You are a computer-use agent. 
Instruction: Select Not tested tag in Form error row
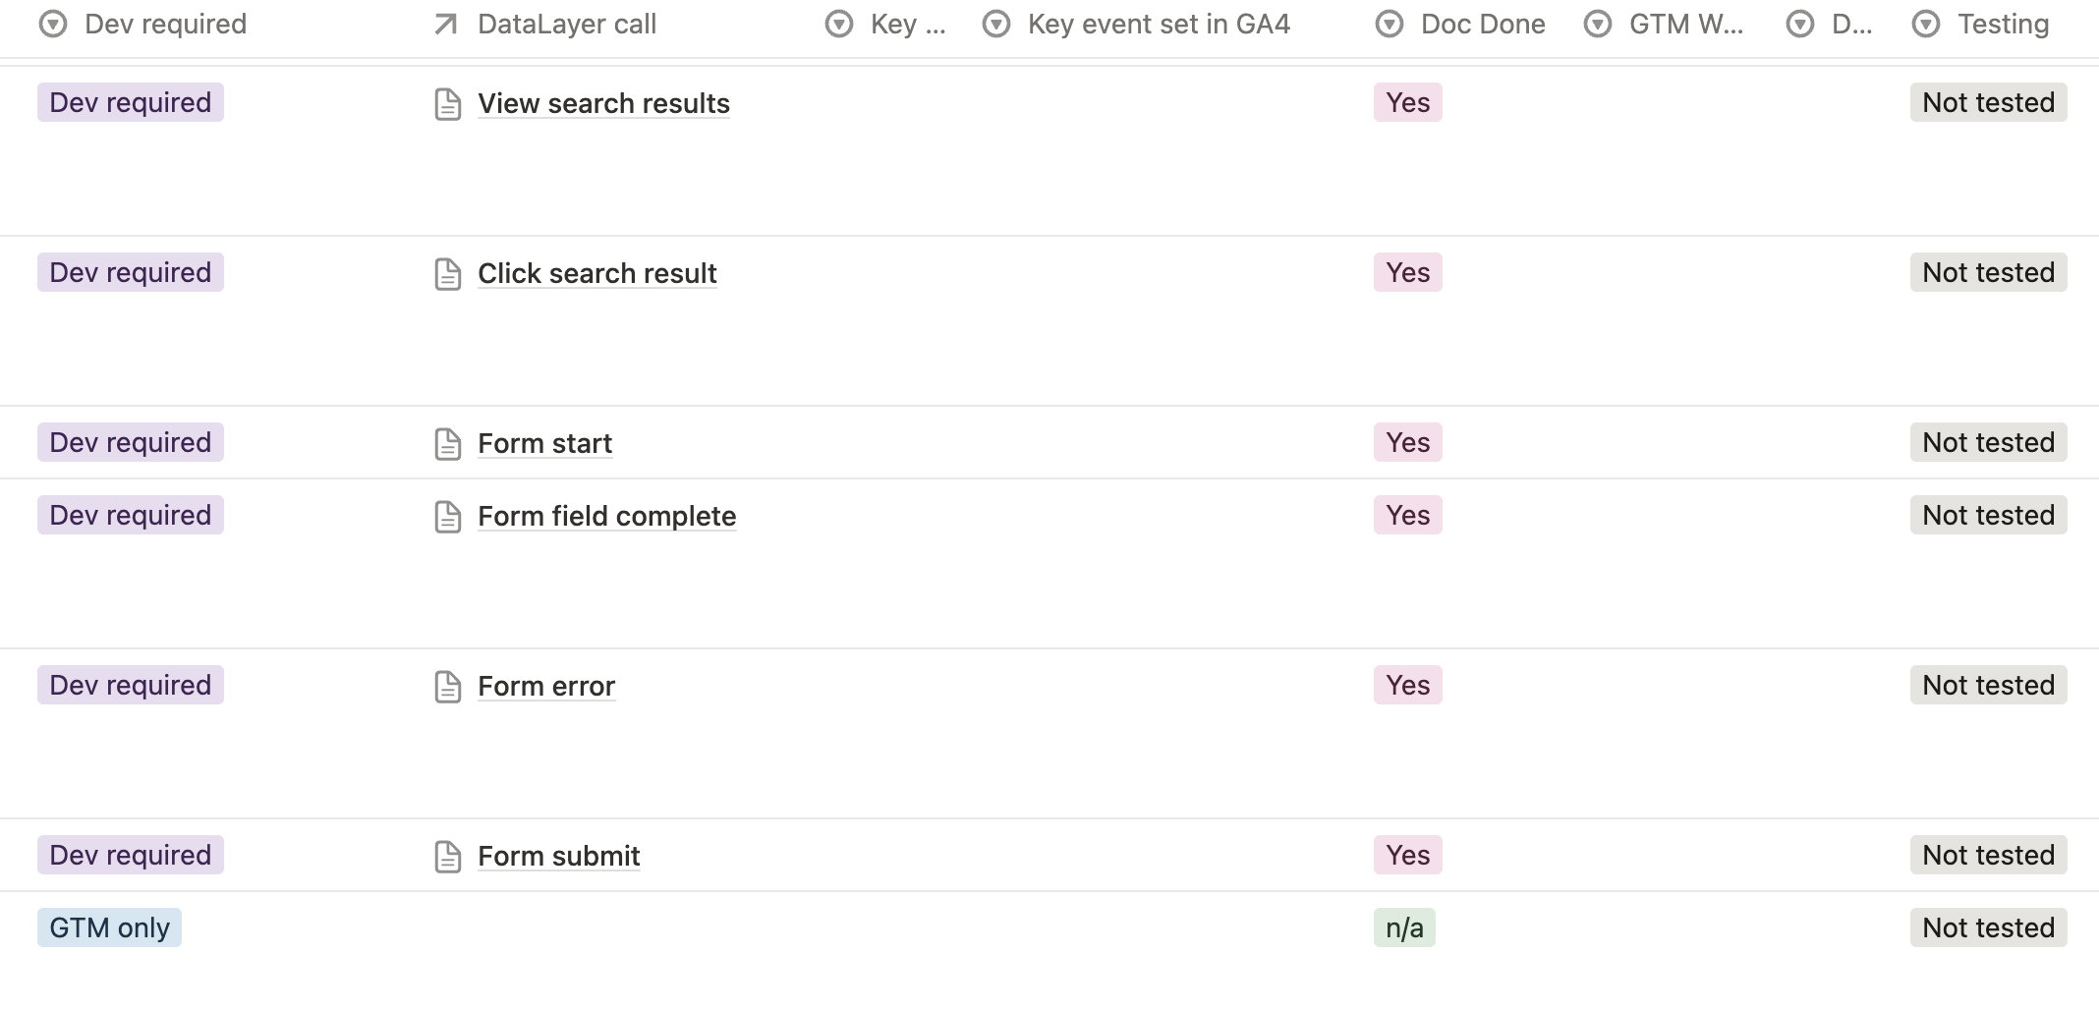point(1988,685)
